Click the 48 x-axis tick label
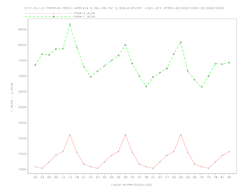The image size is (250, 193). point(146,177)
